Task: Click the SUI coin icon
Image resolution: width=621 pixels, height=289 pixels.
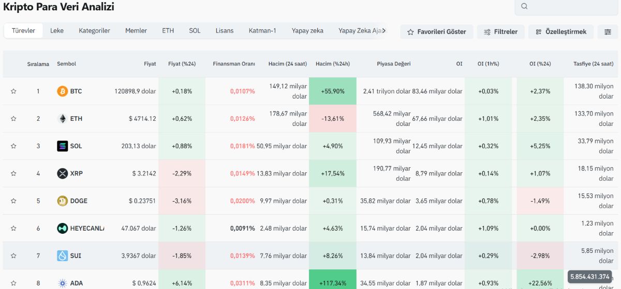Action: (x=62, y=255)
